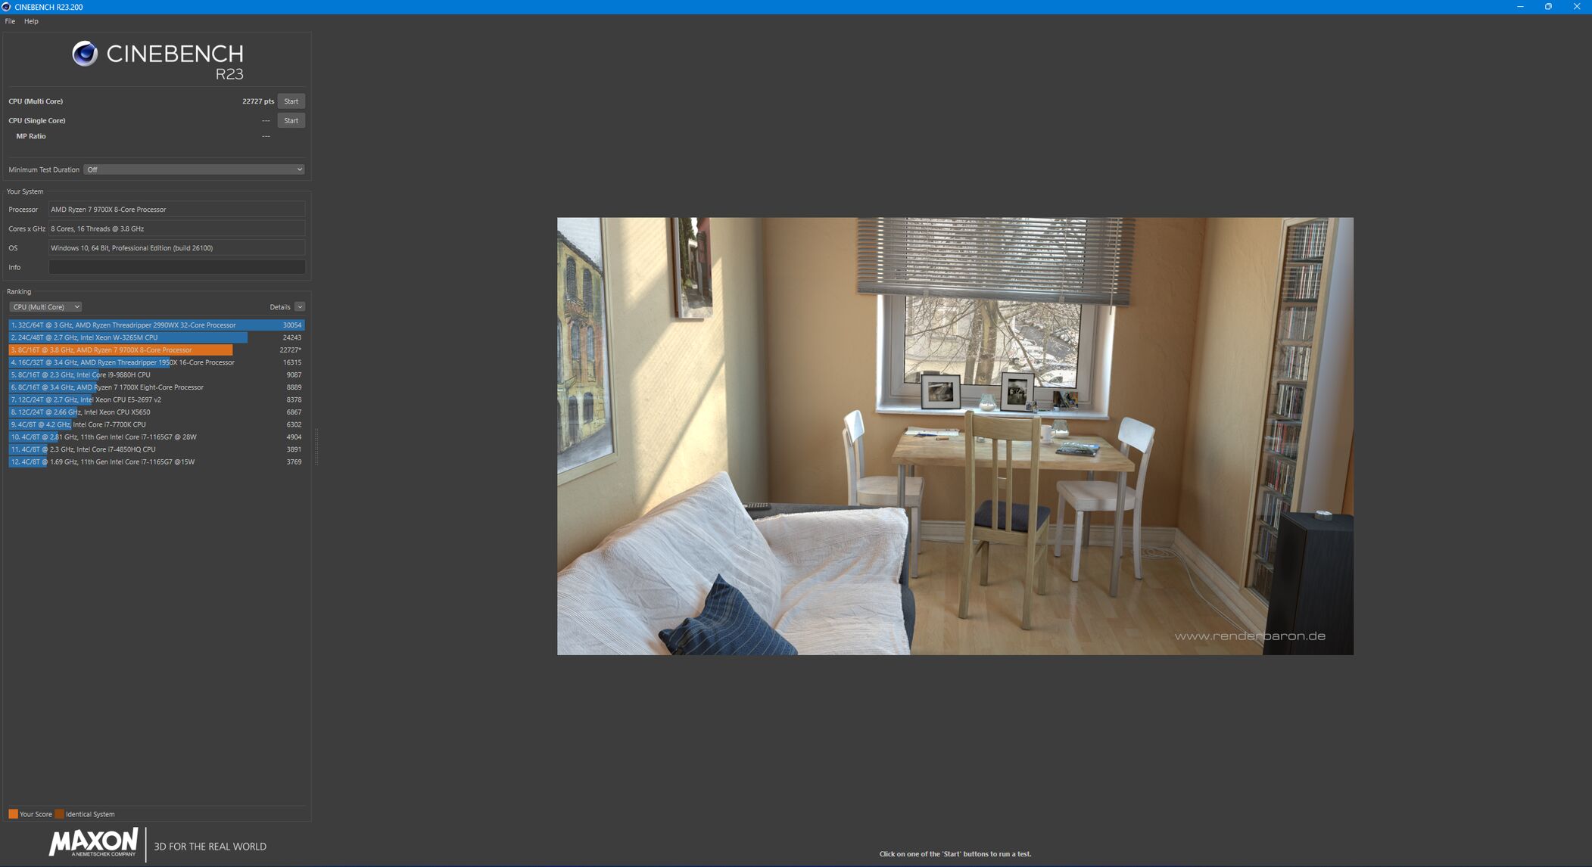Open the File menu
Screen dimensions: 1592x867
tap(10, 21)
